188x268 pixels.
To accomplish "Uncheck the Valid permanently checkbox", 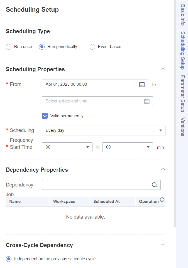I will pyautogui.click(x=45, y=116).
